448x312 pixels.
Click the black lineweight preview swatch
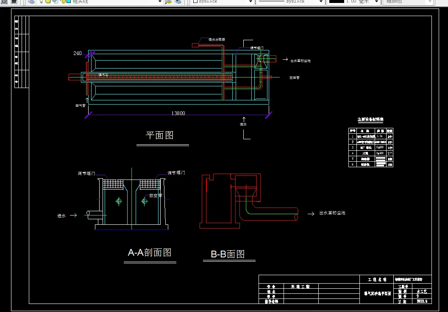[x=337, y=1]
